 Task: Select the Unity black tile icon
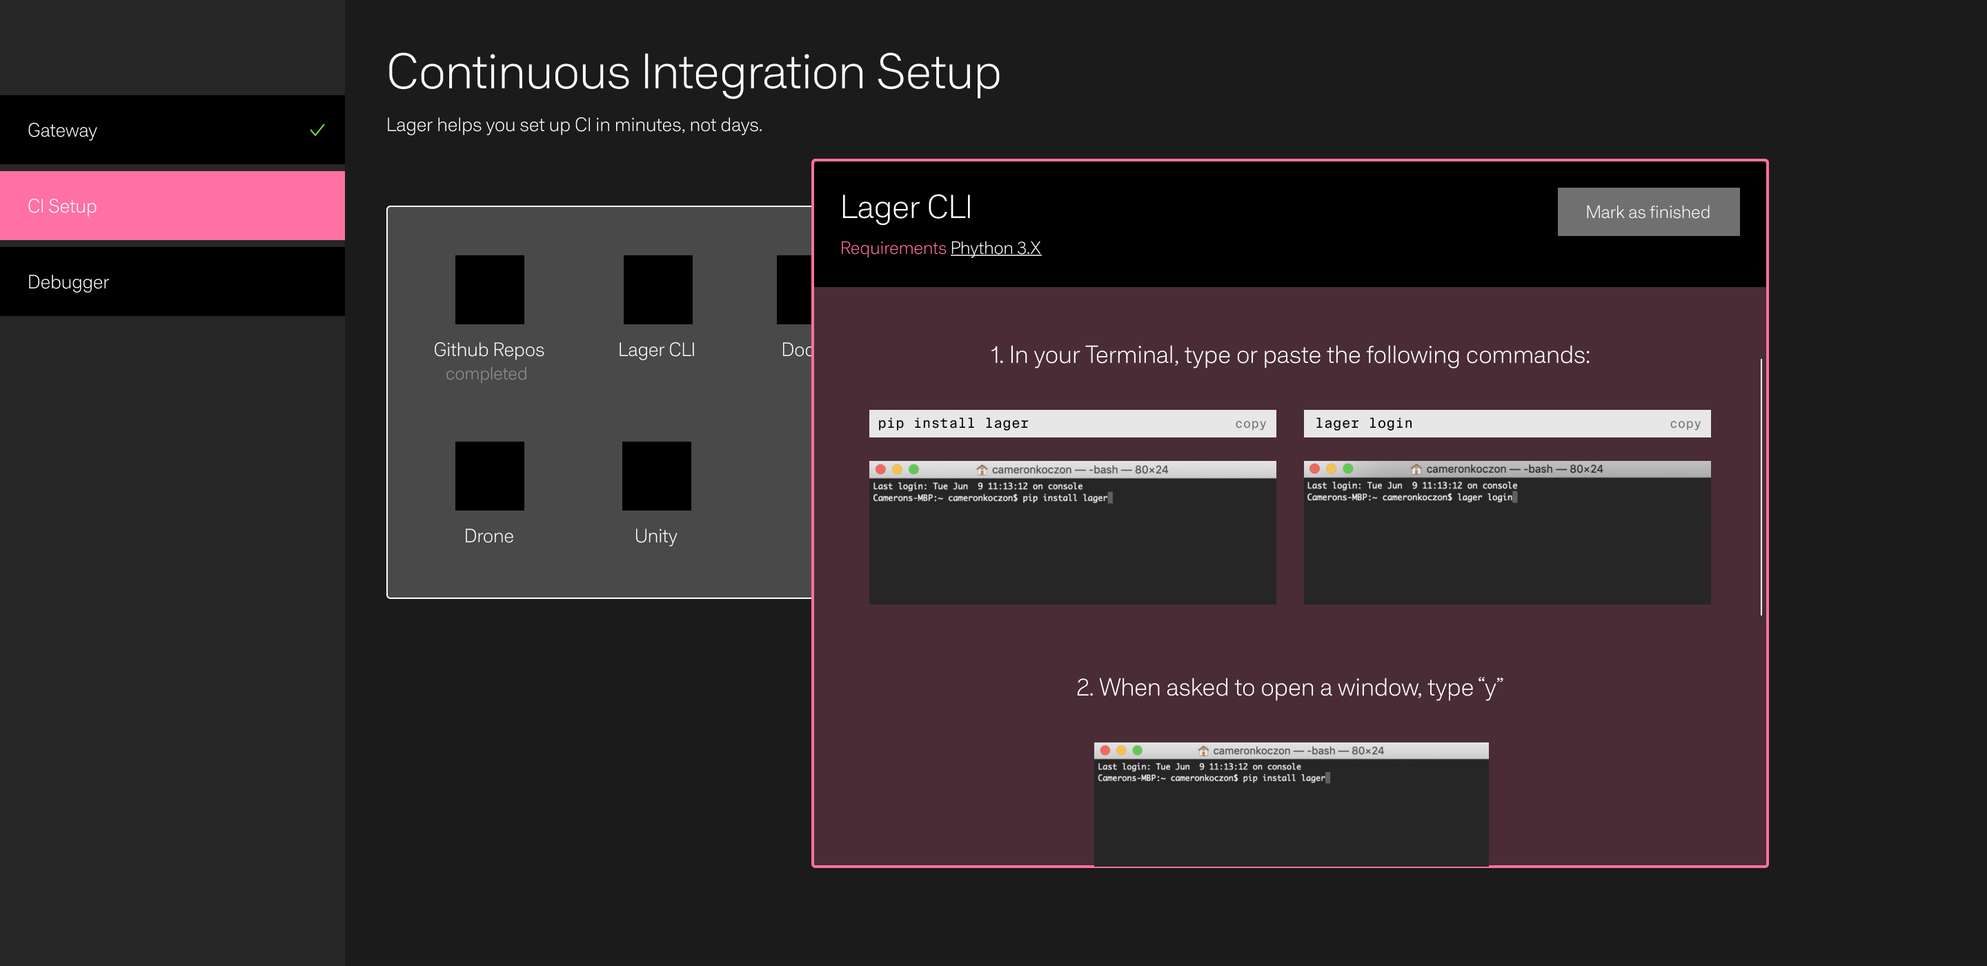(656, 476)
